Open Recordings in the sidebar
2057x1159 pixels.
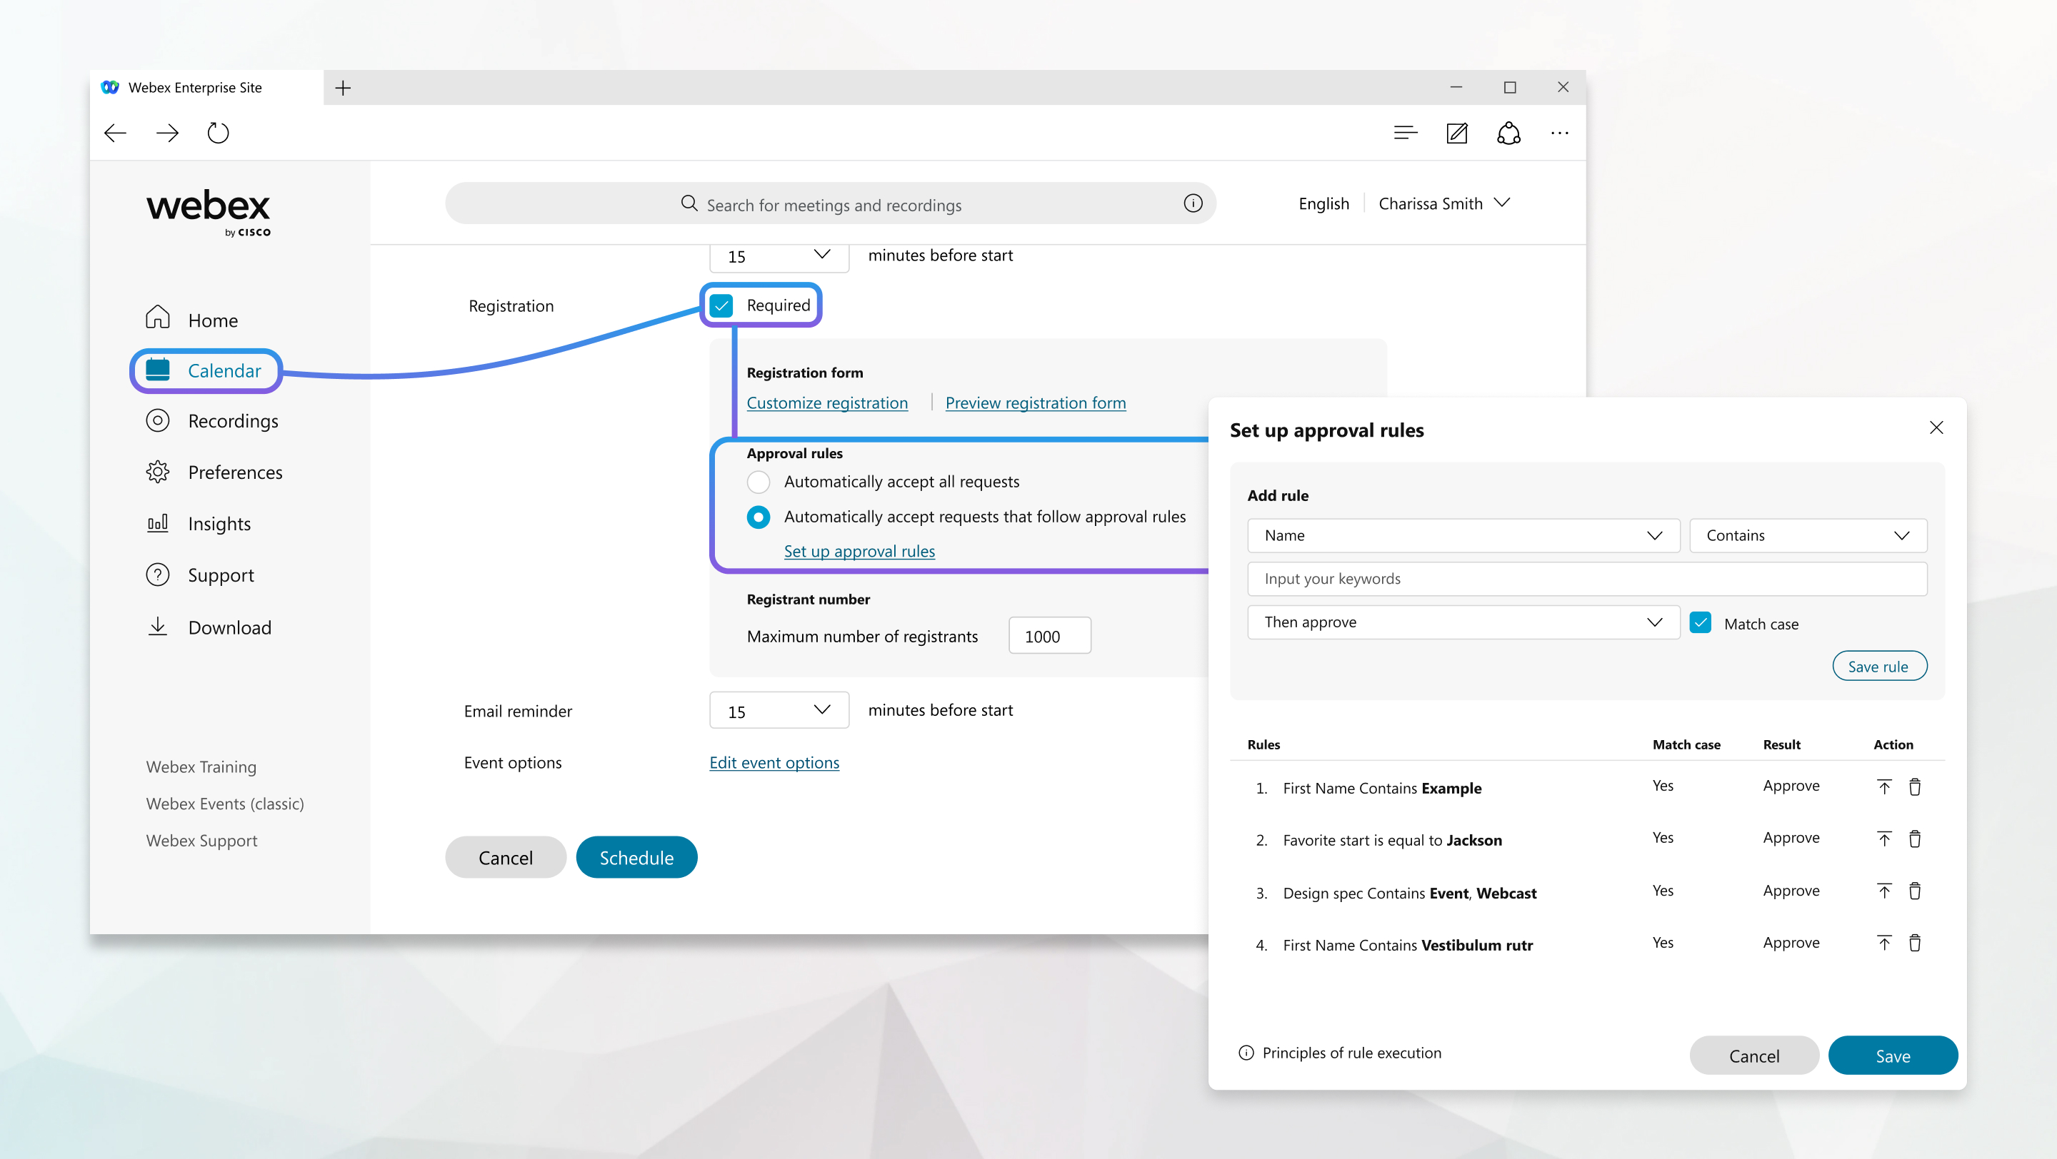coord(211,421)
